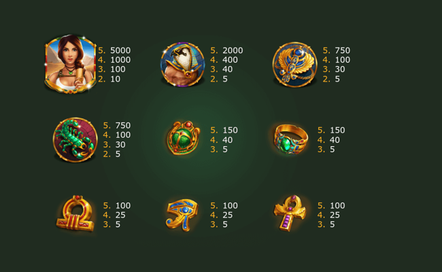Select the 750 payout beside winged scarab

[343, 50]
